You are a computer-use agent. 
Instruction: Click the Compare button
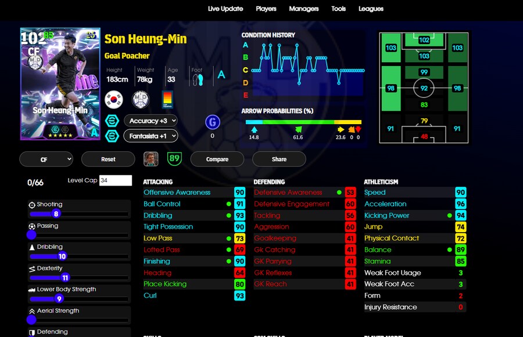click(x=217, y=159)
